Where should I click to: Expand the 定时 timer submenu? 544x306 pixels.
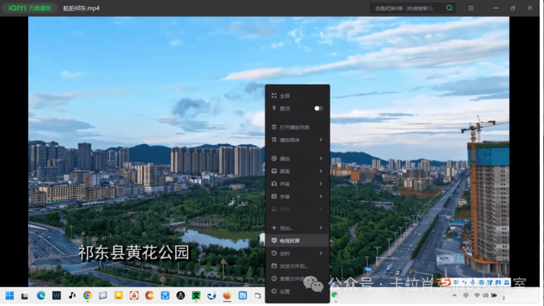click(297, 253)
